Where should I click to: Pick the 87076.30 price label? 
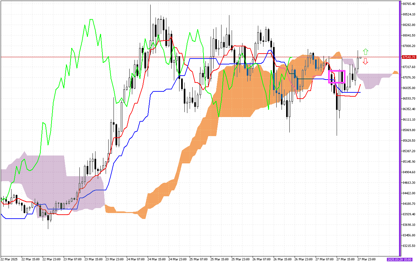(x=409, y=78)
